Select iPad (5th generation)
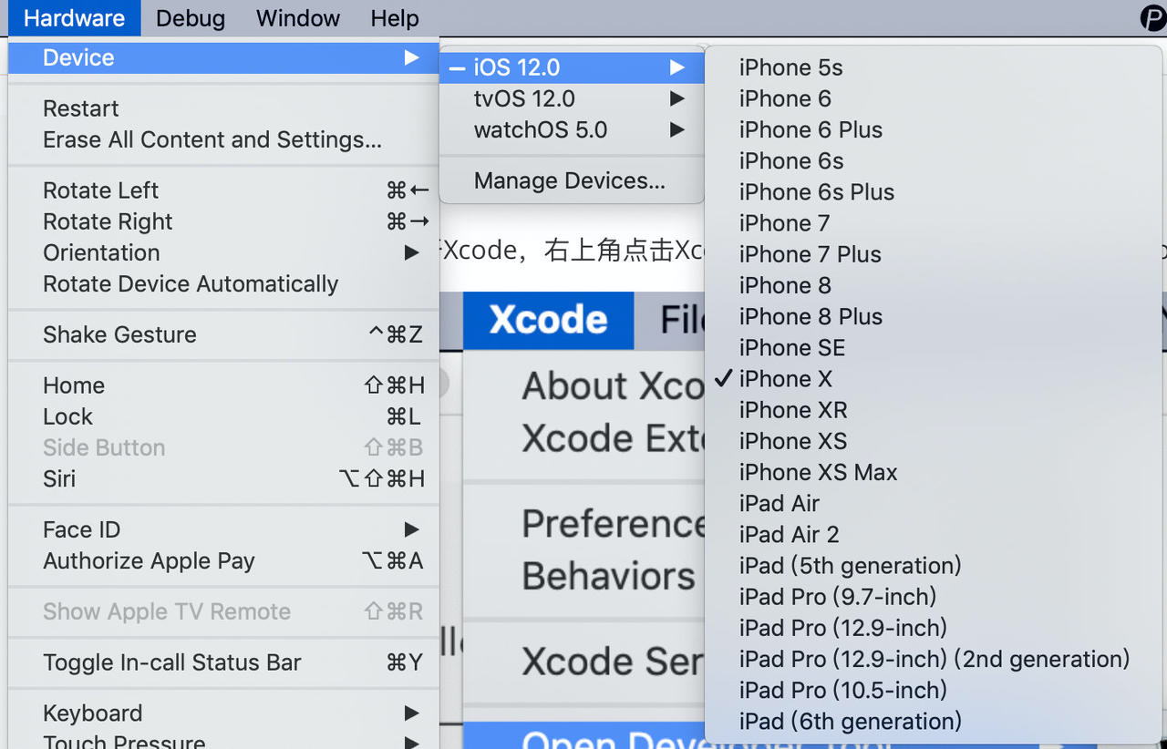The width and height of the screenshot is (1167, 749). pyautogui.click(x=934, y=565)
